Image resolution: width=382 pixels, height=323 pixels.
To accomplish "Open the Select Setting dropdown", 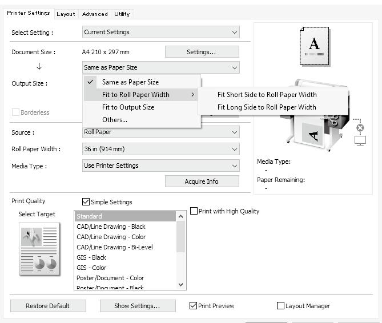I will 161,32.
